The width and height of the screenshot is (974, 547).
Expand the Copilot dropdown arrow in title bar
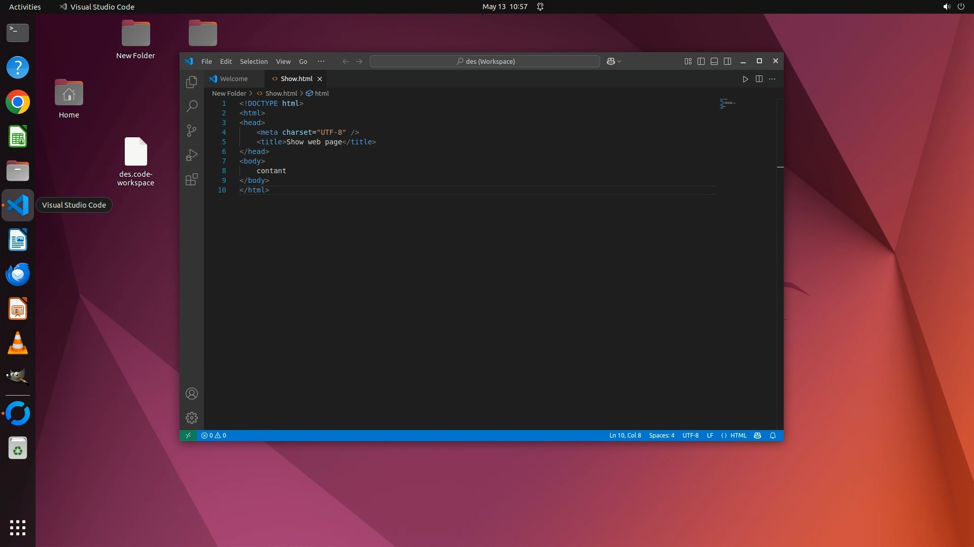pos(619,61)
